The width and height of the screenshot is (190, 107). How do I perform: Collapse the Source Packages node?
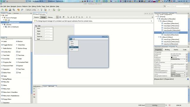click(x=3, y=18)
